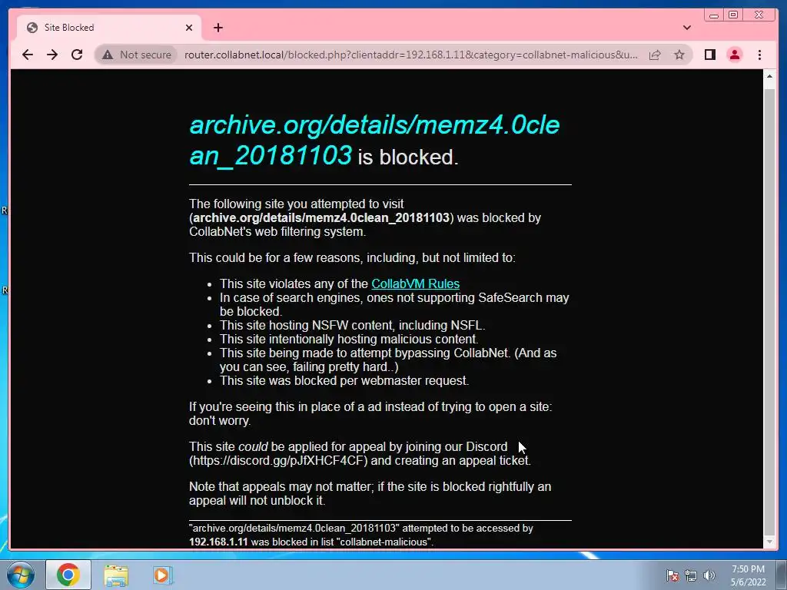
Task: Click the bold archive.org URL in paragraph
Action: pos(321,217)
